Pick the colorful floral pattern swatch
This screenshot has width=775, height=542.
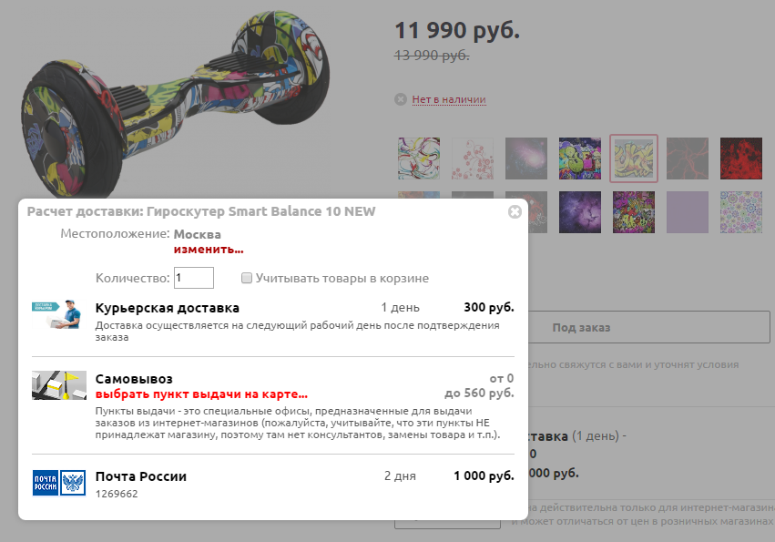(741, 212)
